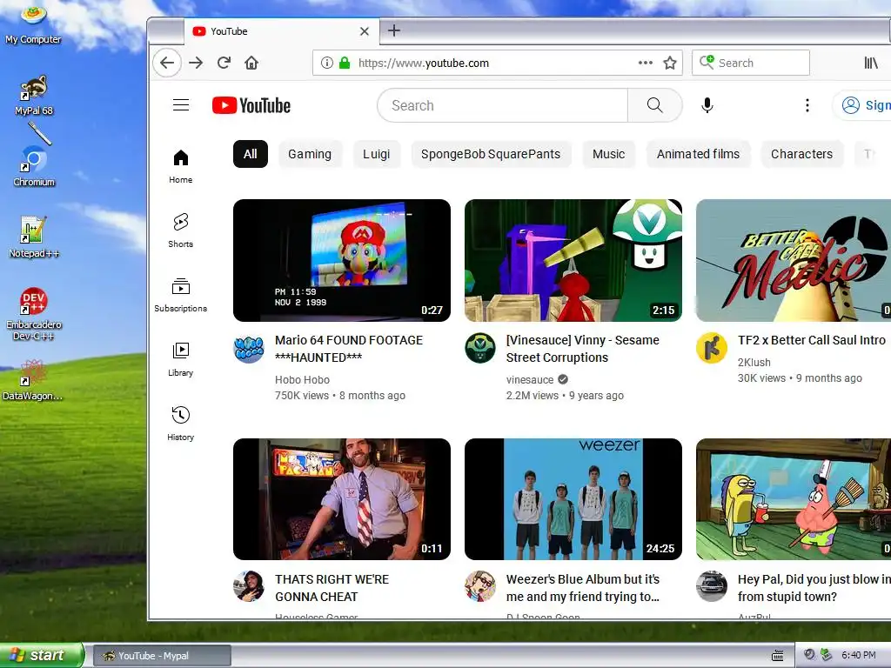Click YouTube - Mypal taskbar button
This screenshot has height=668, width=891.
tap(162, 656)
